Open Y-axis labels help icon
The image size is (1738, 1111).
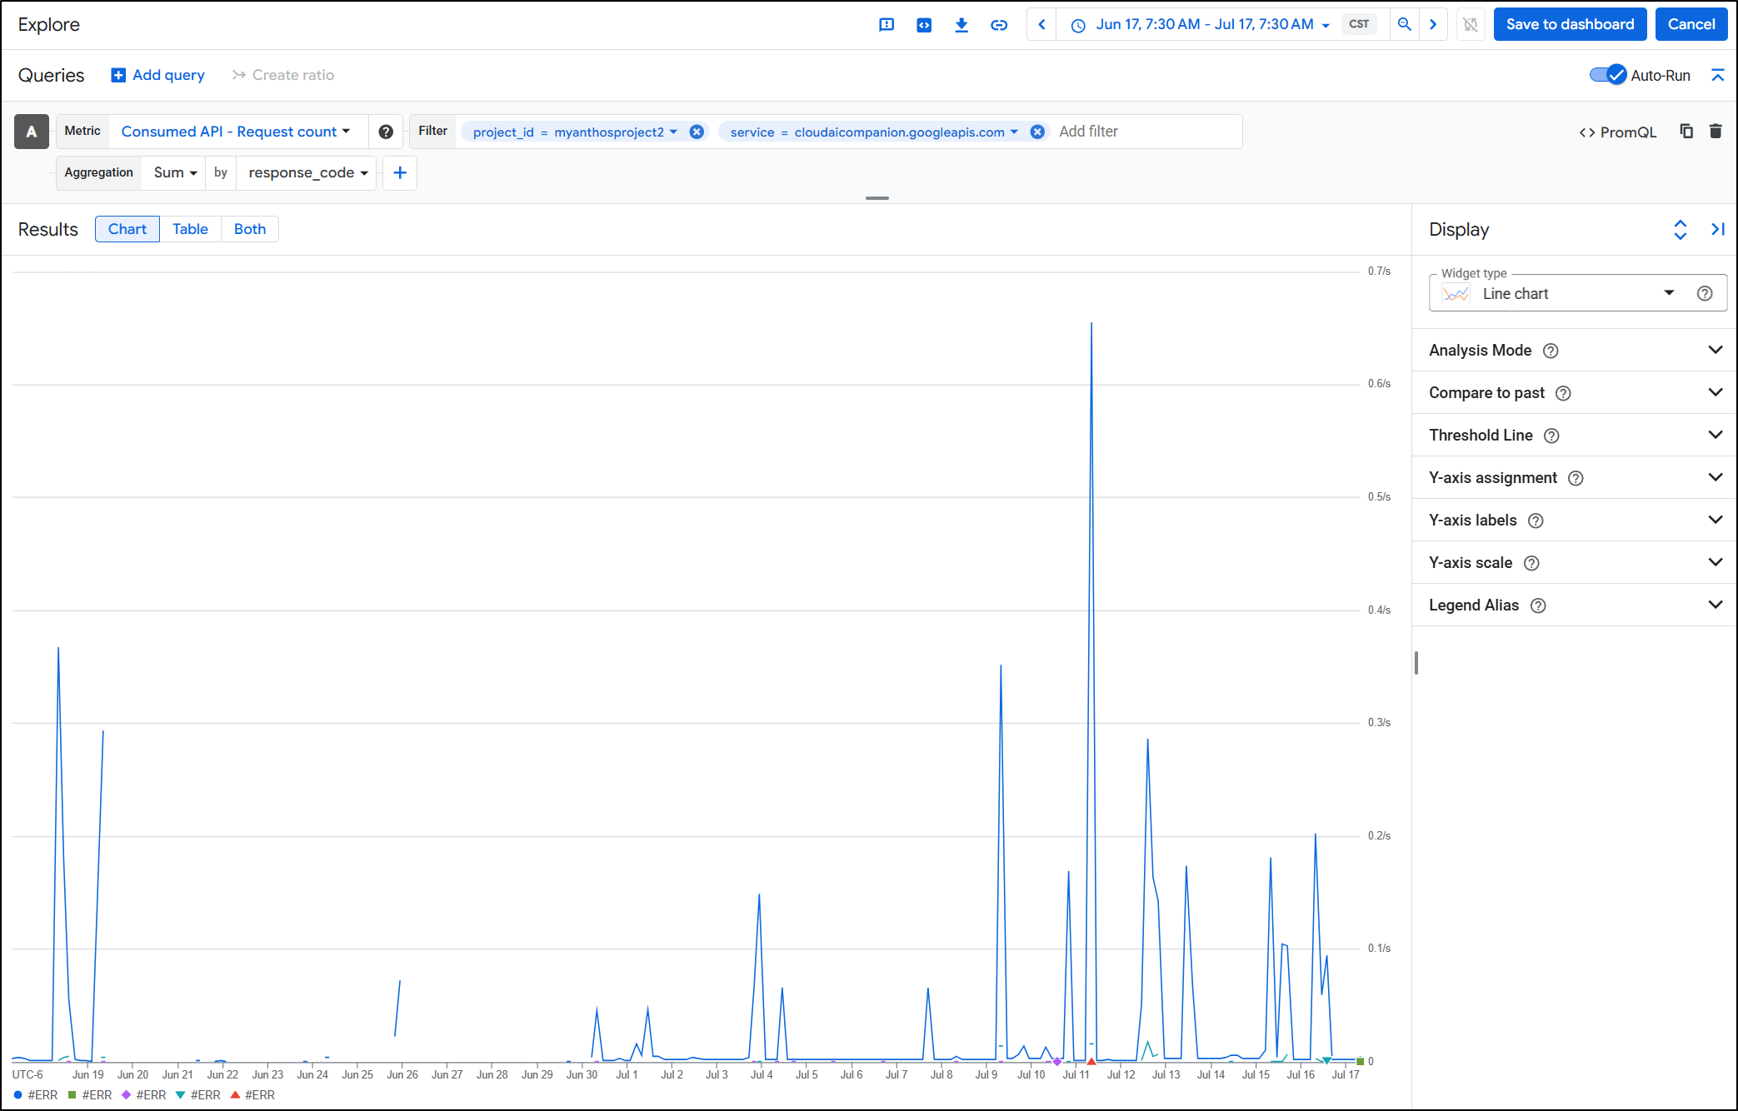[x=1536, y=521]
